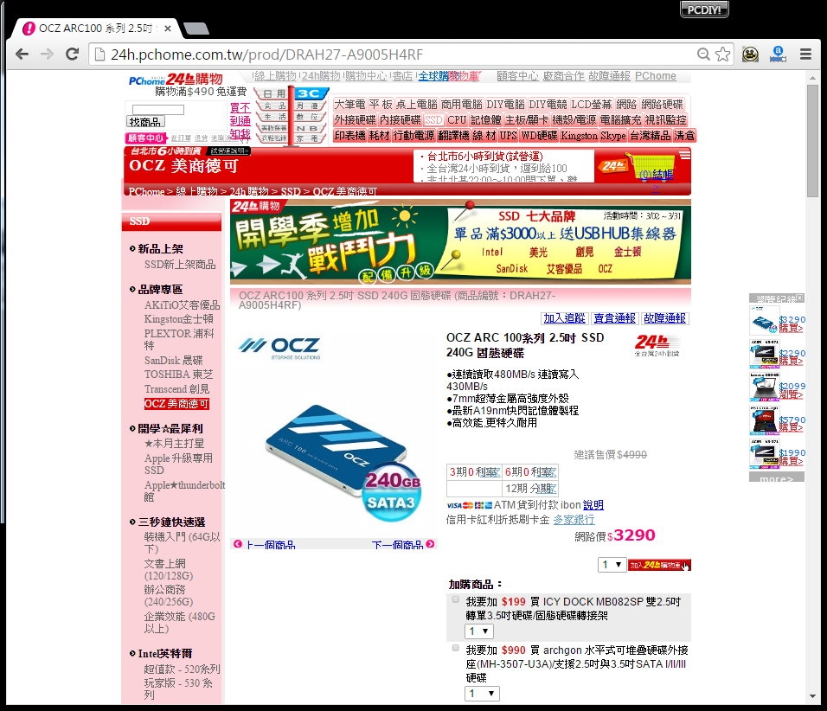Select the 3C category tab

point(310,94)
